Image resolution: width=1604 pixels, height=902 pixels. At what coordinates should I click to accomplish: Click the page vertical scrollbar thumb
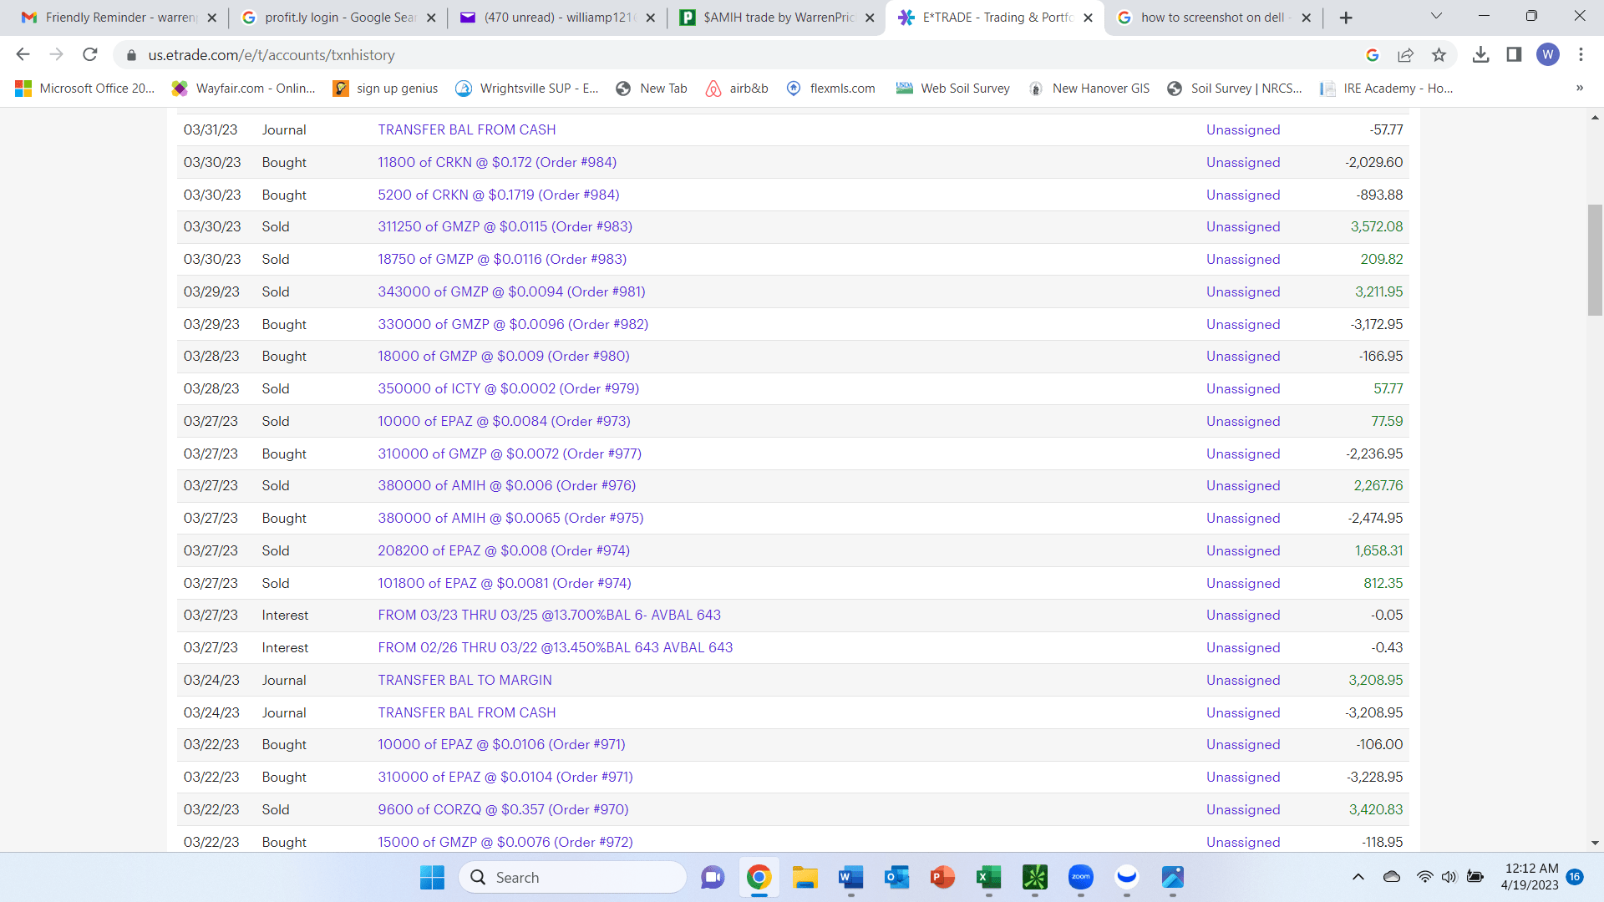tap(1595, 259)
